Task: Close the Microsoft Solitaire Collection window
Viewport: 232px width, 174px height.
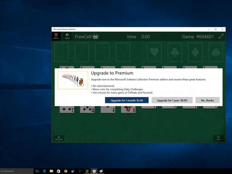Action: coord(222,29)
